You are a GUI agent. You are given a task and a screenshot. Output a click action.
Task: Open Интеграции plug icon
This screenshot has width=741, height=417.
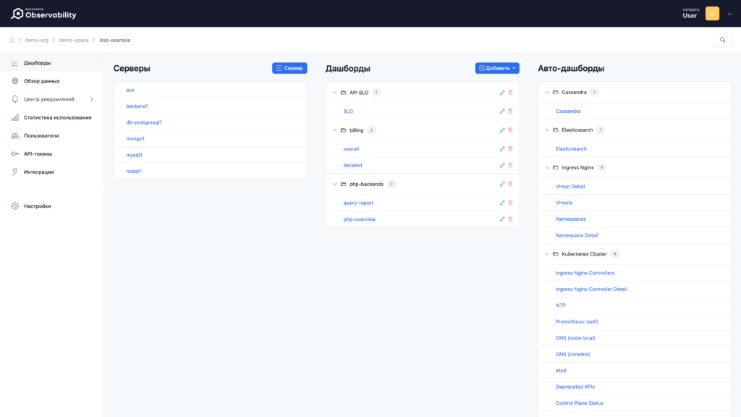pyautogui.click(x=16, y=172)
